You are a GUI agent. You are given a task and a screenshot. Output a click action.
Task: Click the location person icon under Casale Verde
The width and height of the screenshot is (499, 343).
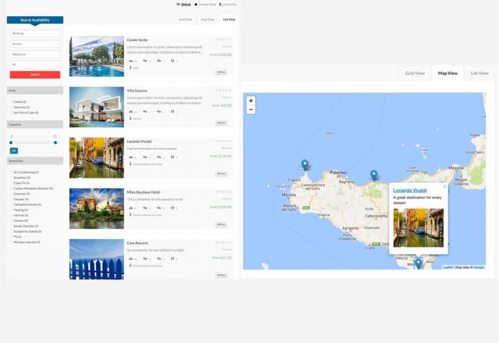coord(130,67)
